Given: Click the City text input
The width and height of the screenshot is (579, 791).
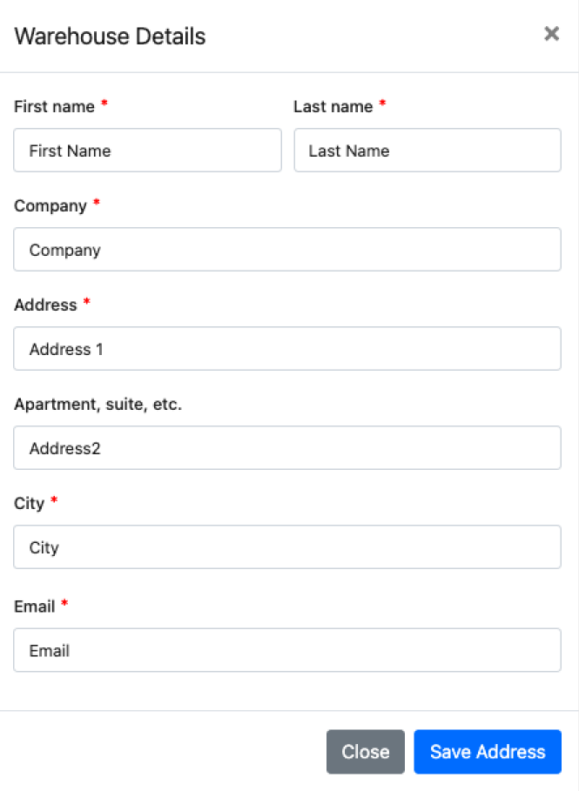Looking at the screenshot, I should pyautogui.click(x=287, y=547).
